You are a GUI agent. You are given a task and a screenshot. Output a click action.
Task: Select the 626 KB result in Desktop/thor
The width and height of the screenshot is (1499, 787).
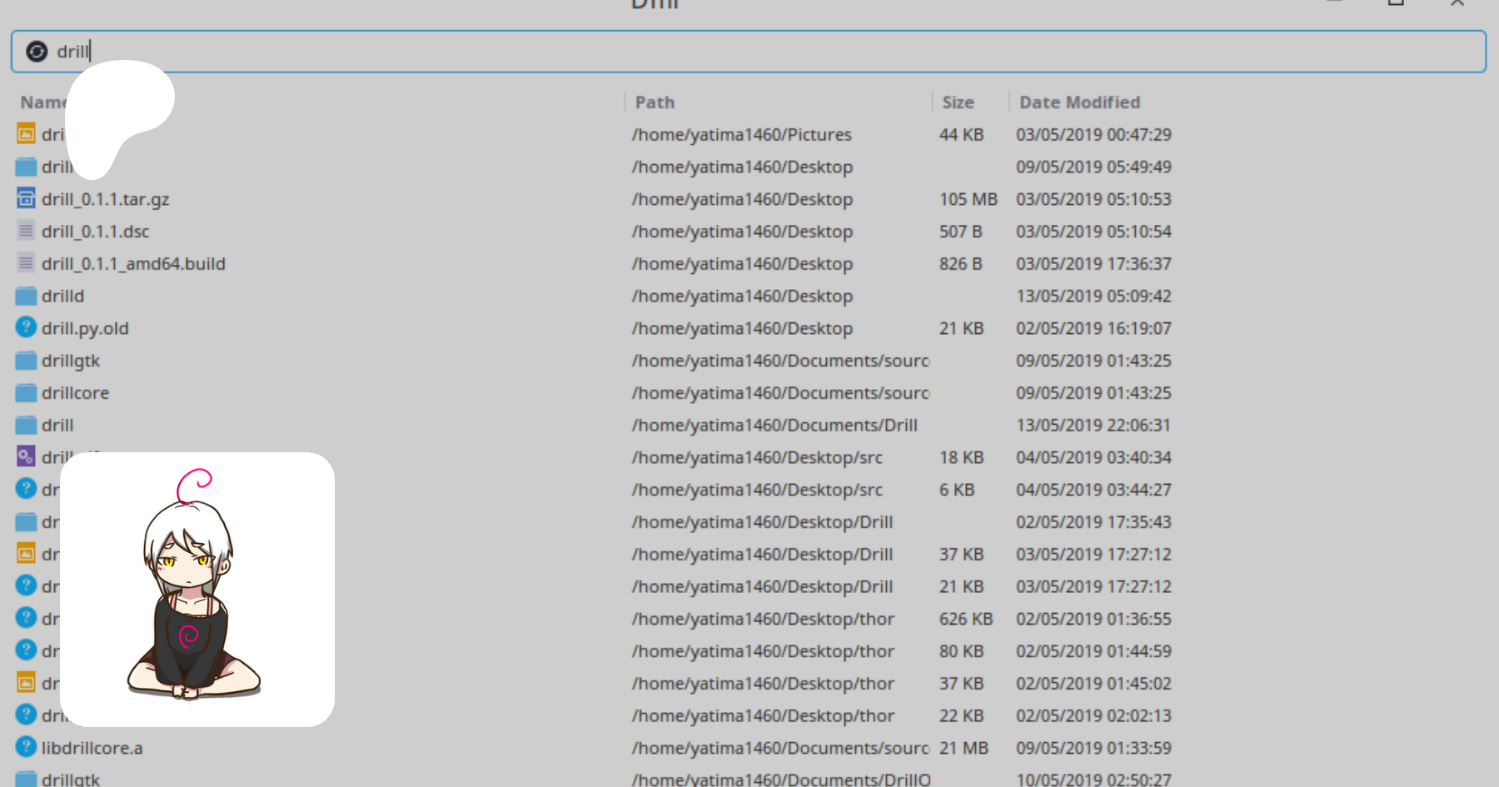click(965, 619)
